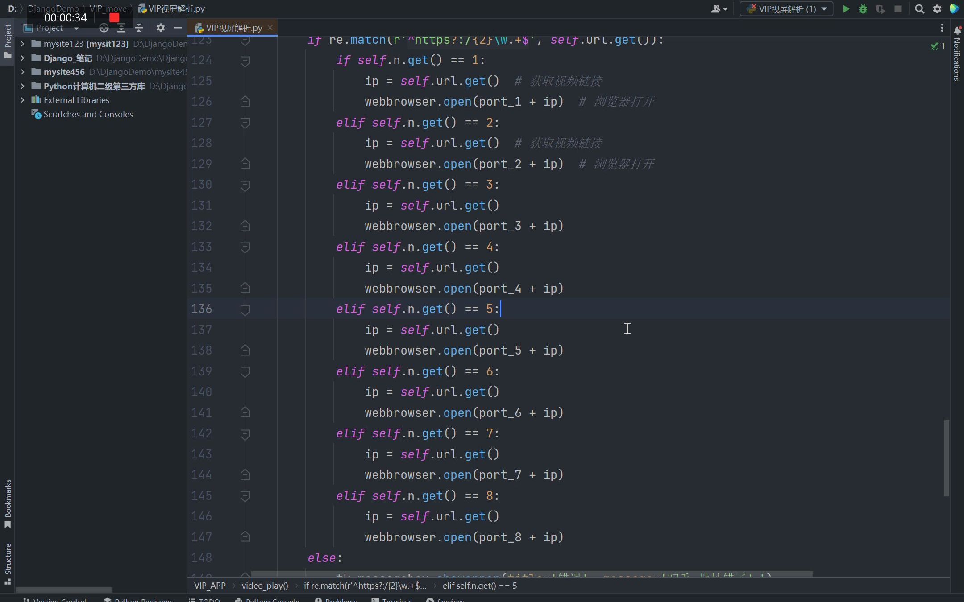
Task: Fold the elif block at line 133
Action: [245, 247]
